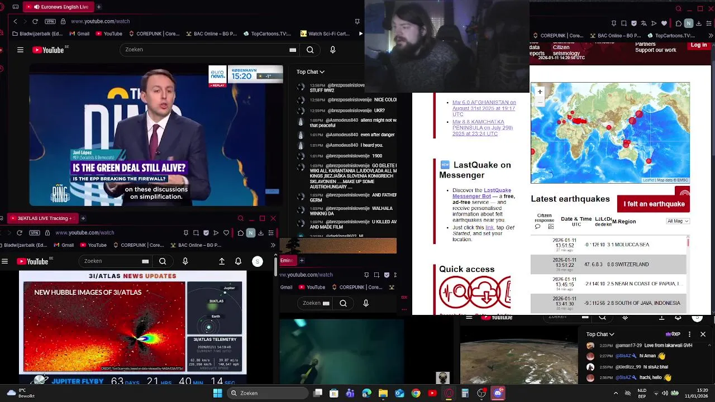Image resolution: width=715 pixels, height=402 pixels.
Task: Open downloads icon in 3I/ATLAS window toolbar
Action: (x=260, y=232)
